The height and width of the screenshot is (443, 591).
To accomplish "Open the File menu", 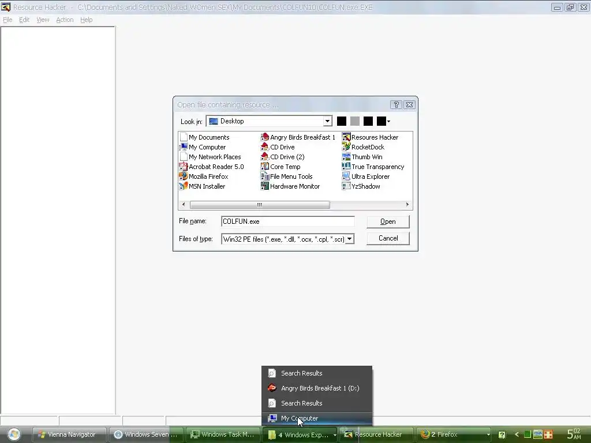I will [8, 20].
